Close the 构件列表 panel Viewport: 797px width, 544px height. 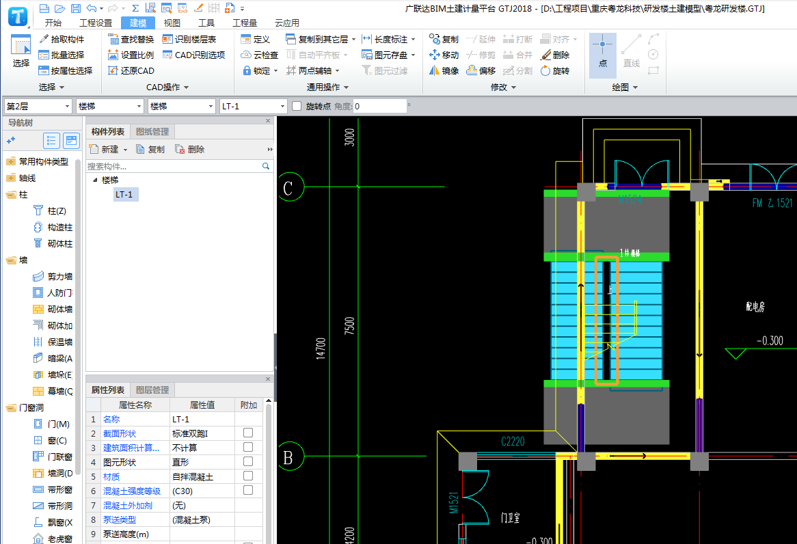268,121
